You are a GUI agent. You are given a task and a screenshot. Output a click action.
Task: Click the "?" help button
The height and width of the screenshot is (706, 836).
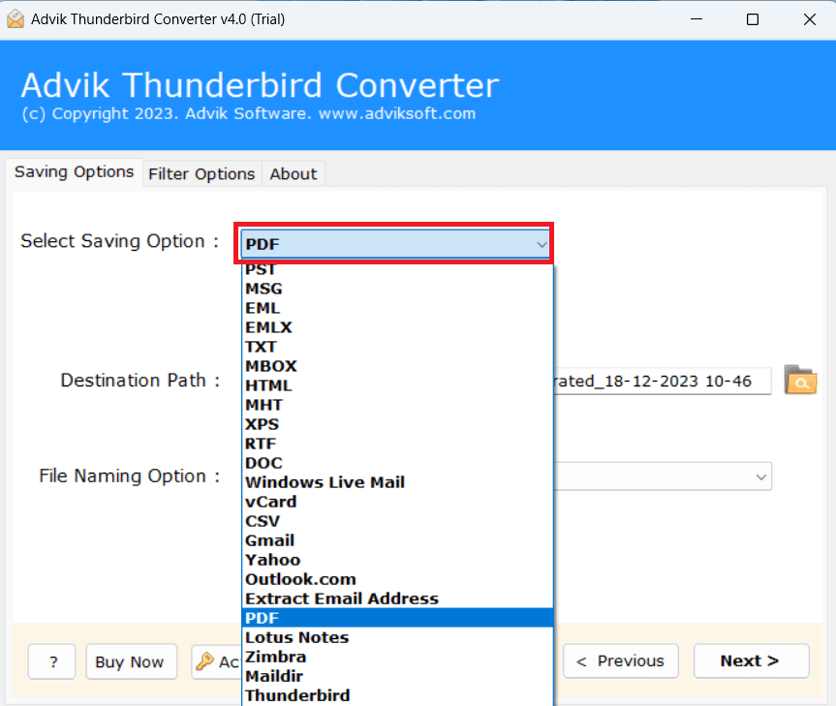click(x=51, y=661)
